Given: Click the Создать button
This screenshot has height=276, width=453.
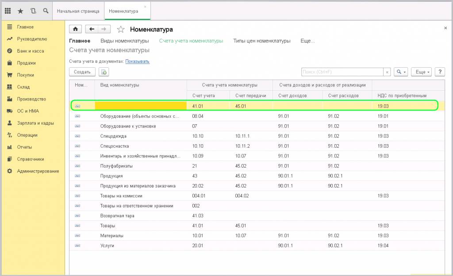Looking at the screenshot, I should 82,72.
